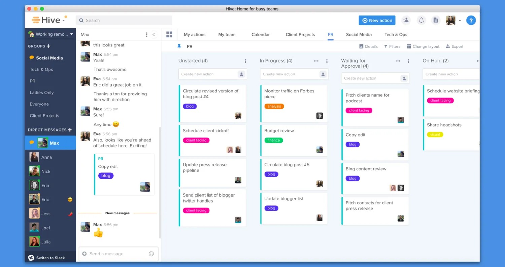Click the notifications bell icon
This screenshot has width=505, height=267.
point(421,21)
